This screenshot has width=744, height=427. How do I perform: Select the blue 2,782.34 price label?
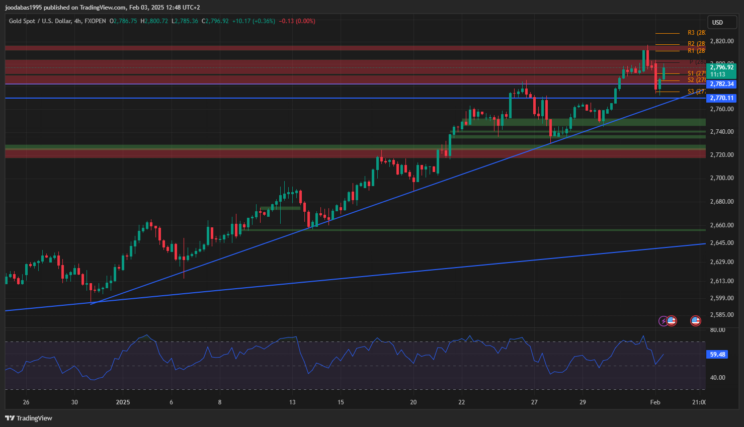pyautogui.click(x=721, y=84)
